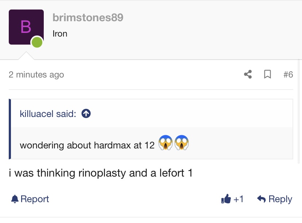Click the thumbs-up like icon
This screenshot has width=302, height=223.
(226, 199)
